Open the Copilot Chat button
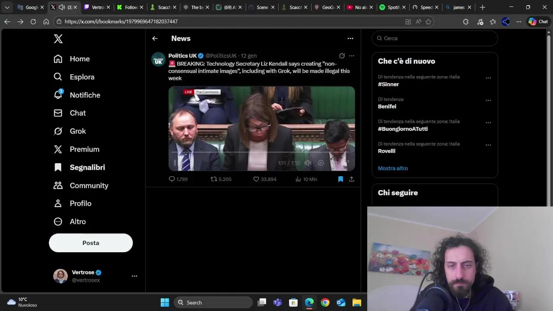The image size is (553, 311). 538,22
